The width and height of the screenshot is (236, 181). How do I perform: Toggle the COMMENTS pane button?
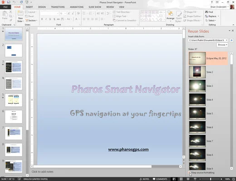pos(160,179)
